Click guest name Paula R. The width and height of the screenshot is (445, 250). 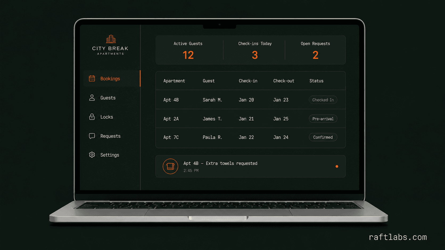(212, 137)
